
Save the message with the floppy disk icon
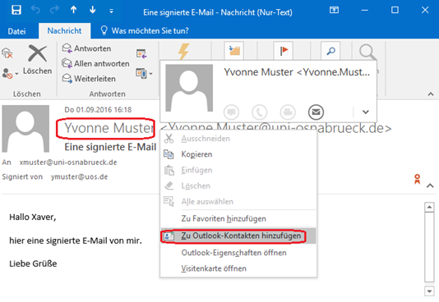click(x=16, y=10)
